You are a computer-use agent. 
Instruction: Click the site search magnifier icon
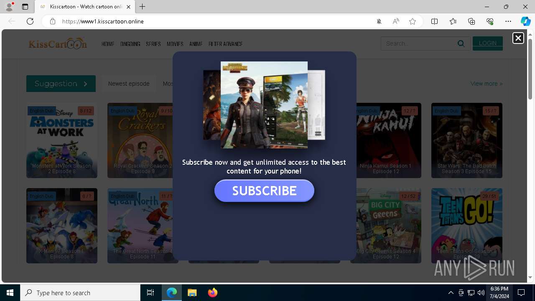pyautogui.click(x=461, y=43)
